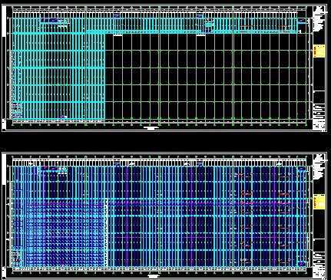Click the title block at upper sheet's bottom-right
The height and width of the screenshot is (280, 331).
pyautogui.click(x=319, y=117)
